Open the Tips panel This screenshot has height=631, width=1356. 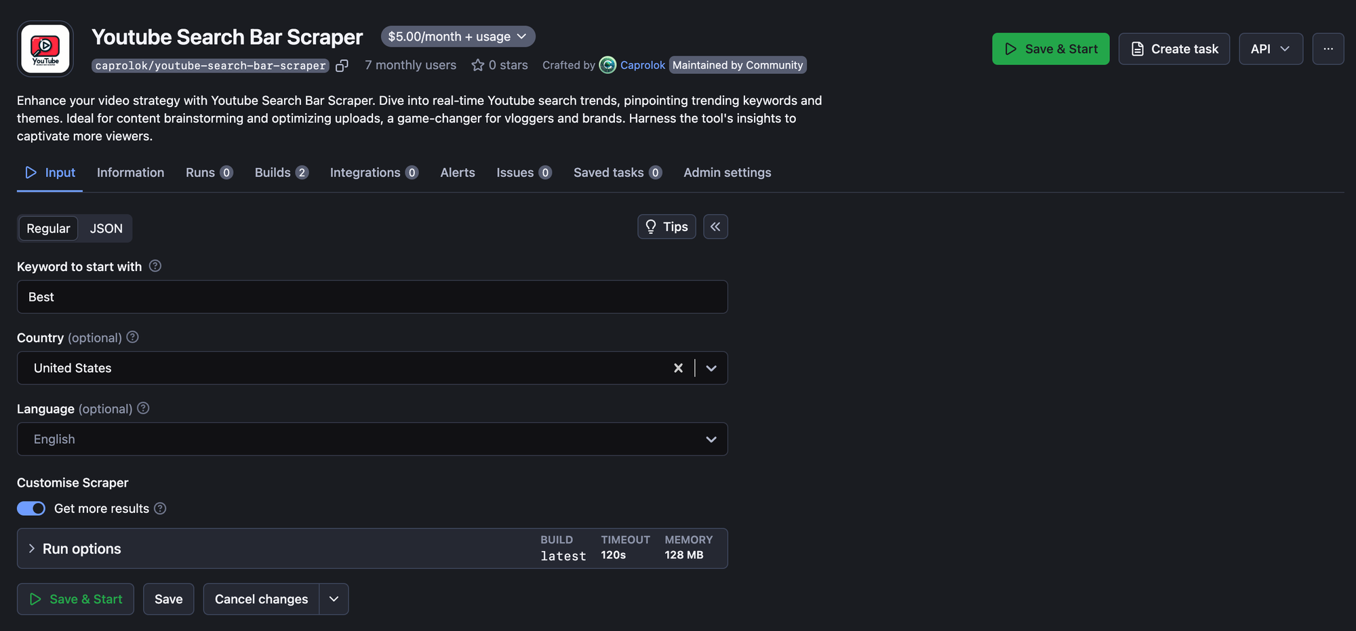click(x=666, y=226)
